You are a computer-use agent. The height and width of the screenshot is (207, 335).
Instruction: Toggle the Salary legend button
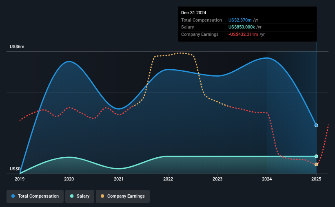click(x=80, y=196)
